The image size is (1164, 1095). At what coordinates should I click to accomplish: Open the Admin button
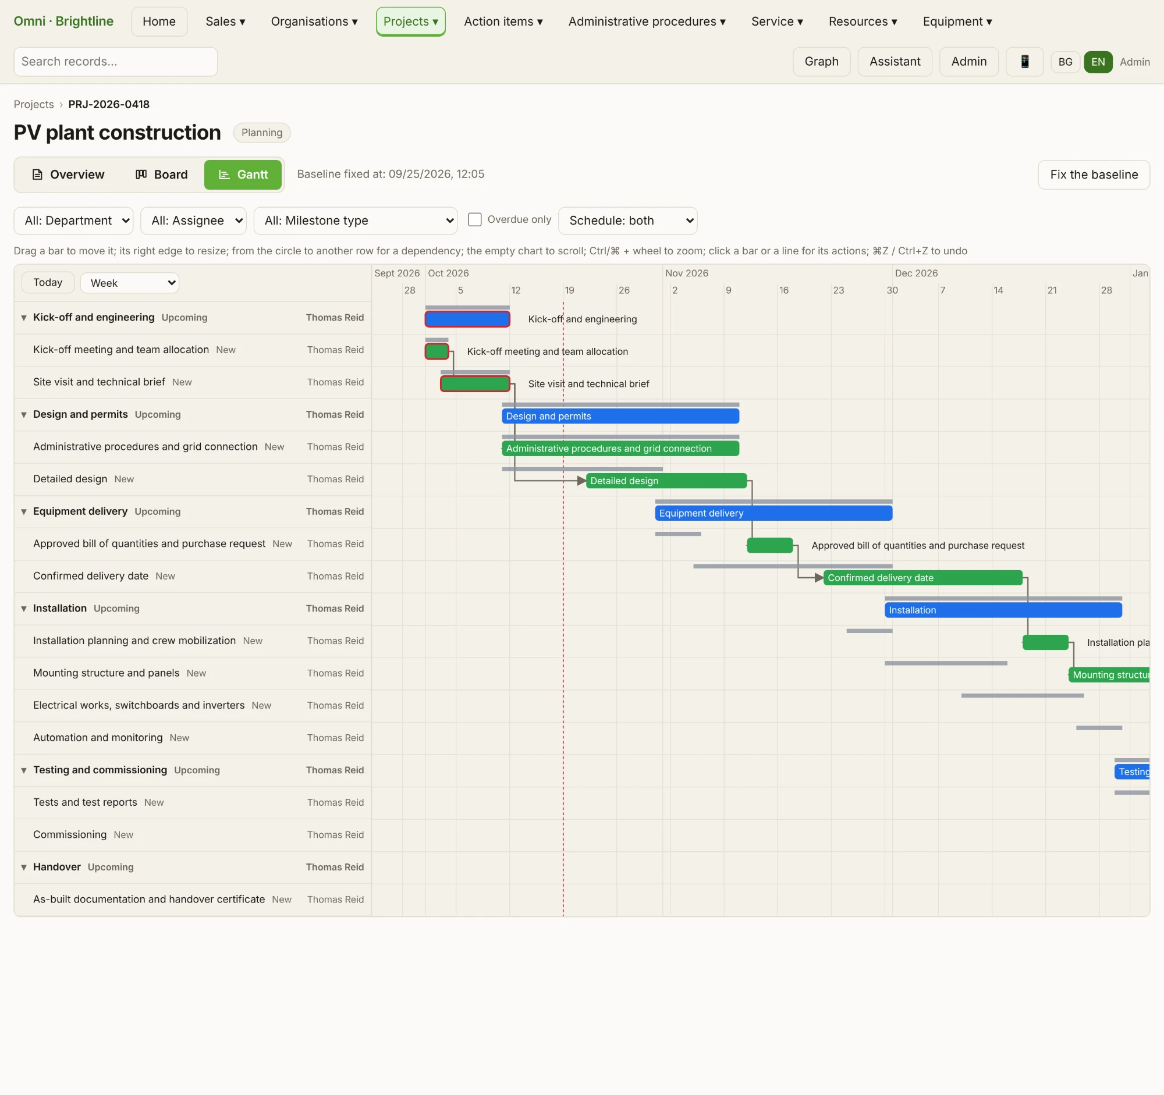[968, 62]
